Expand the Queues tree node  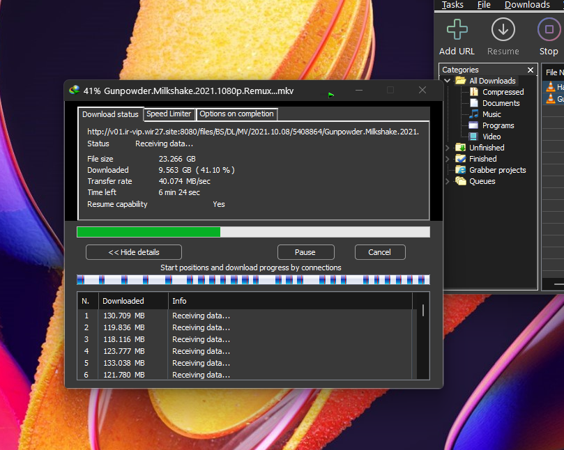pos(448,181)
